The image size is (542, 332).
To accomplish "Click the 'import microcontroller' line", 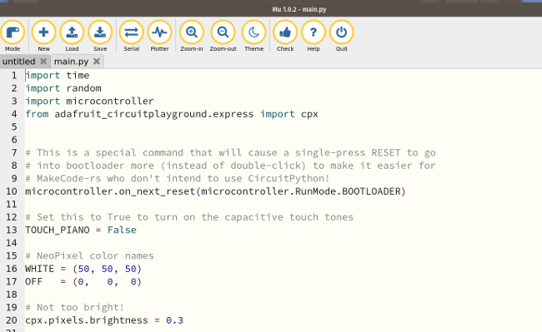I will click(89, 101).
